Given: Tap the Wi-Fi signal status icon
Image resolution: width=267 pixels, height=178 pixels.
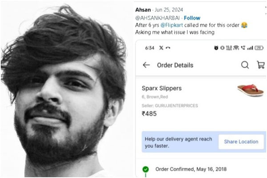Looking at the screenshot, I should [x=236, y=48].
